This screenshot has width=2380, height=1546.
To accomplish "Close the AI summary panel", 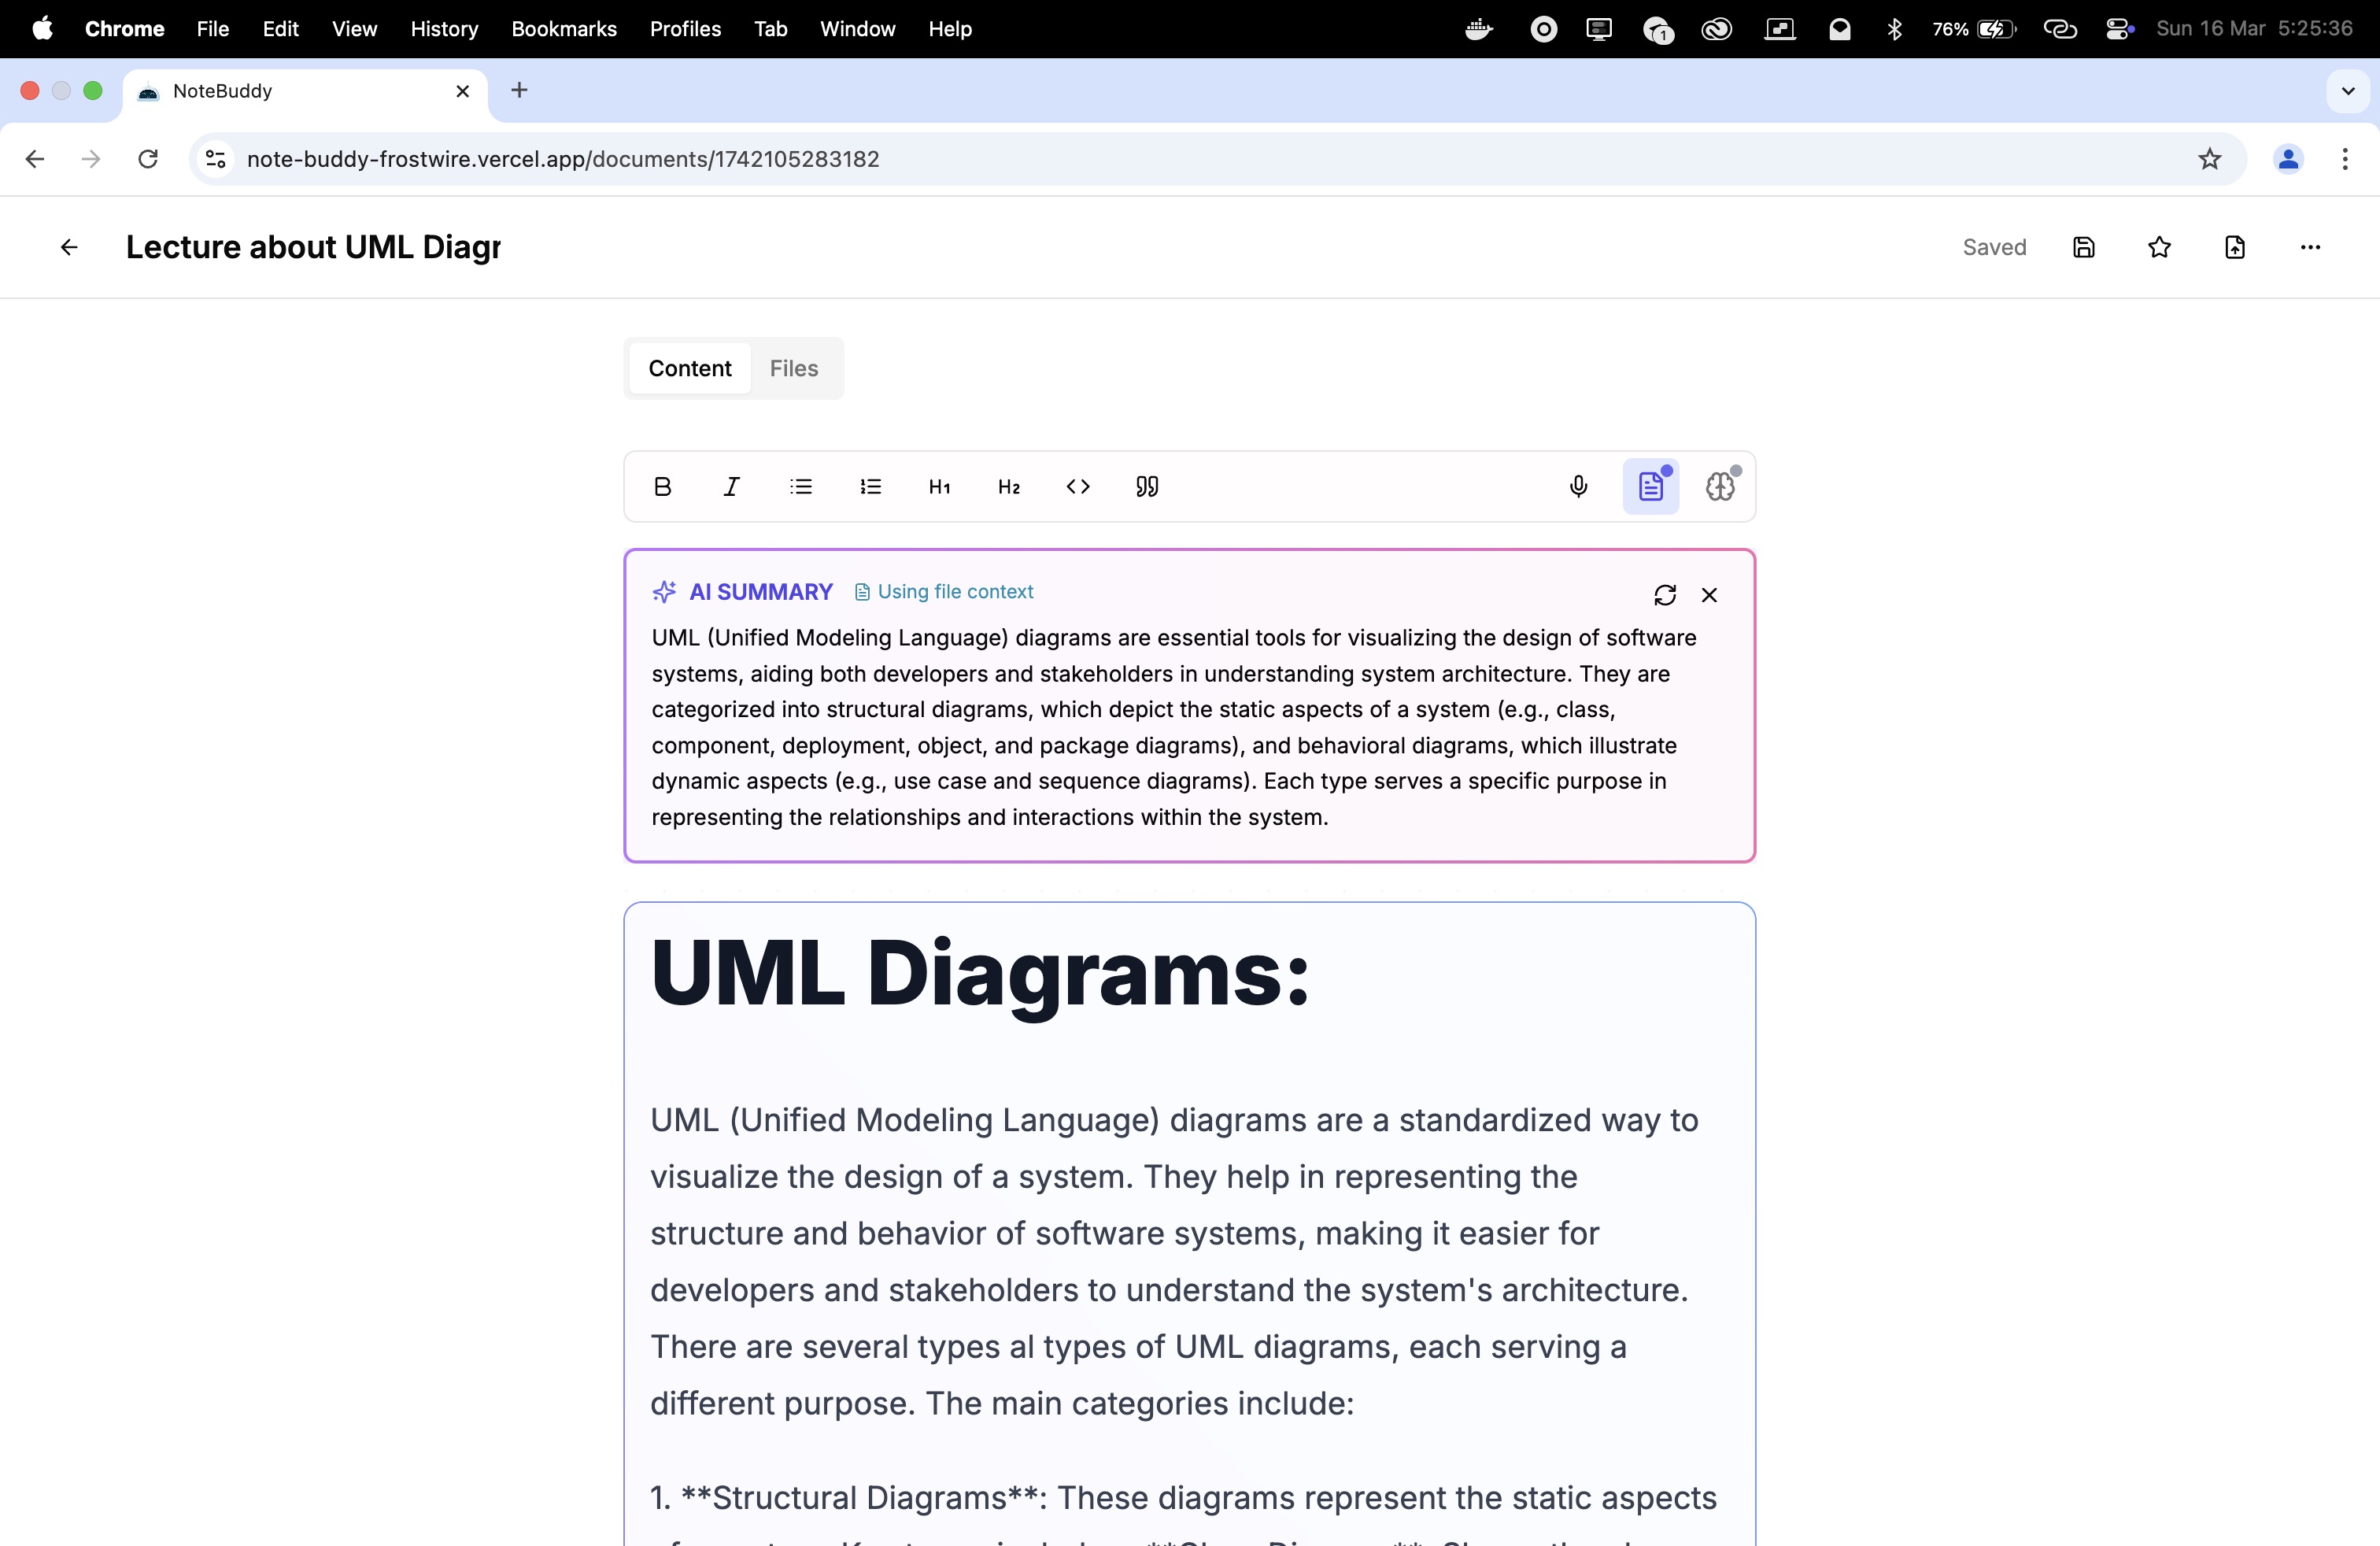I will pyautogui.click(x=1709, y=595).
